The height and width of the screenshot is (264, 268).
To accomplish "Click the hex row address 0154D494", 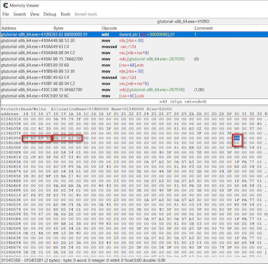I will pyautogui.click(x=11, y=176).
